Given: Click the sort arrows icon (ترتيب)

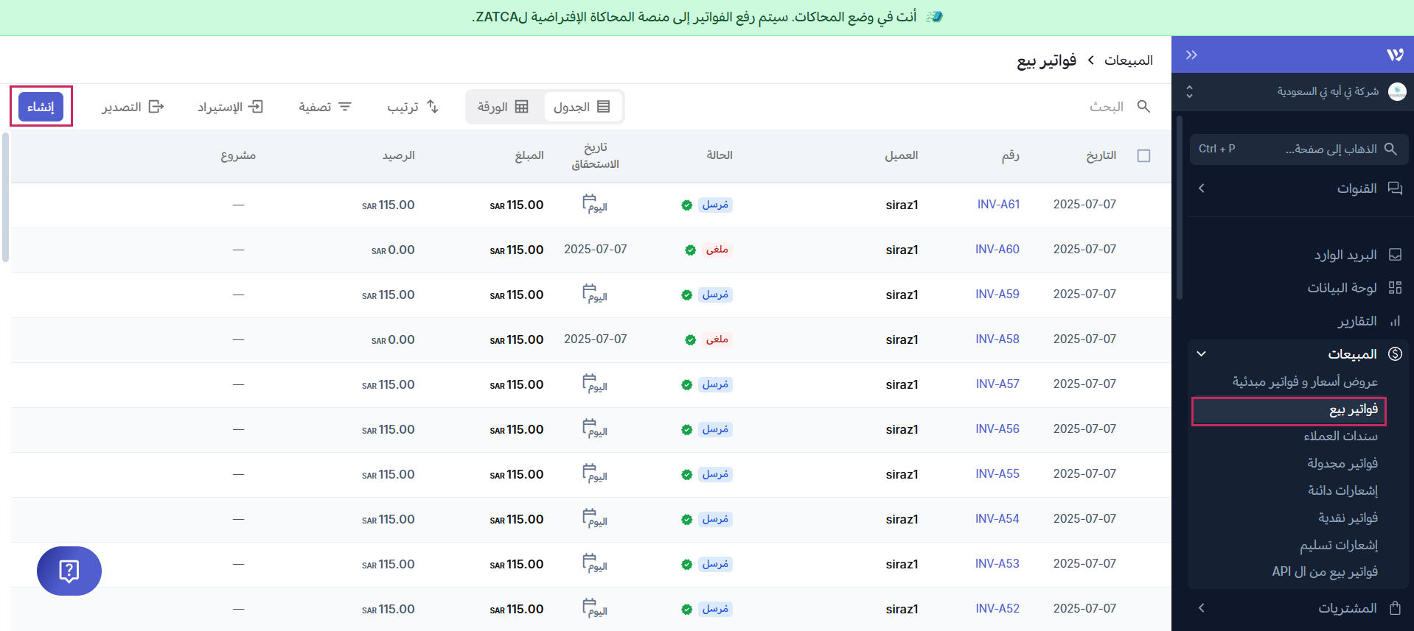Looking at the screenshot, I should (433, 107).
